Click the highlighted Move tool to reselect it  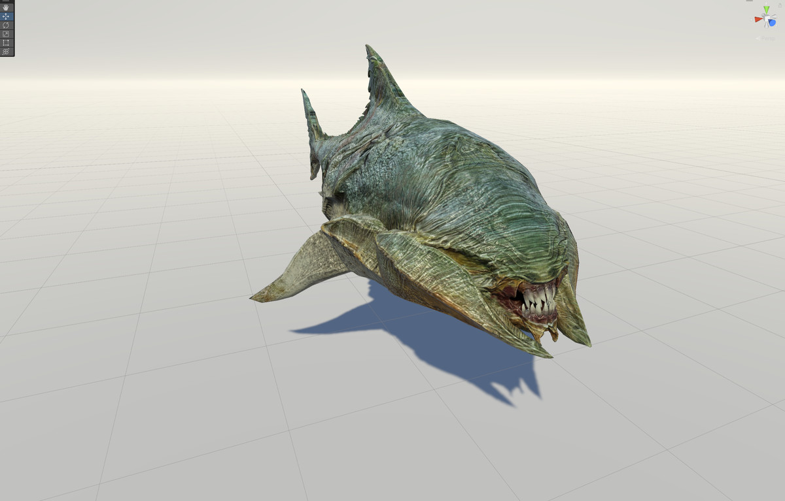7,16
